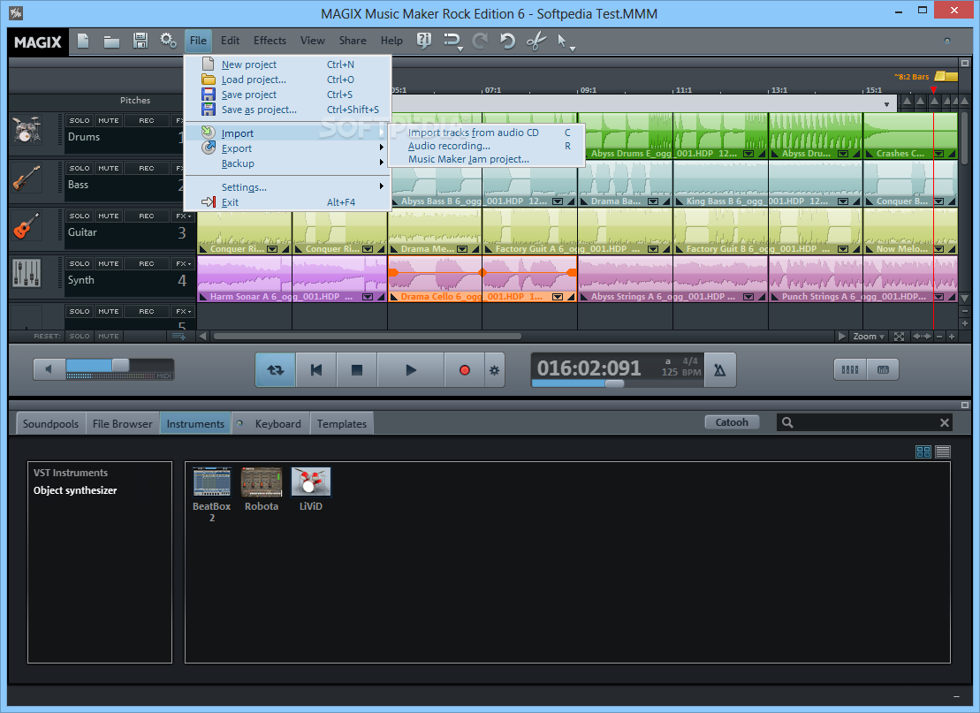This screenshot has height=713, width=980.
Task: Arm REC on the Guitar track
Action: point(147,216)
